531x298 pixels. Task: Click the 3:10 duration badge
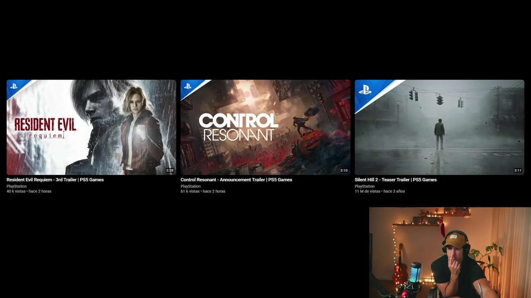pos(344,171)
